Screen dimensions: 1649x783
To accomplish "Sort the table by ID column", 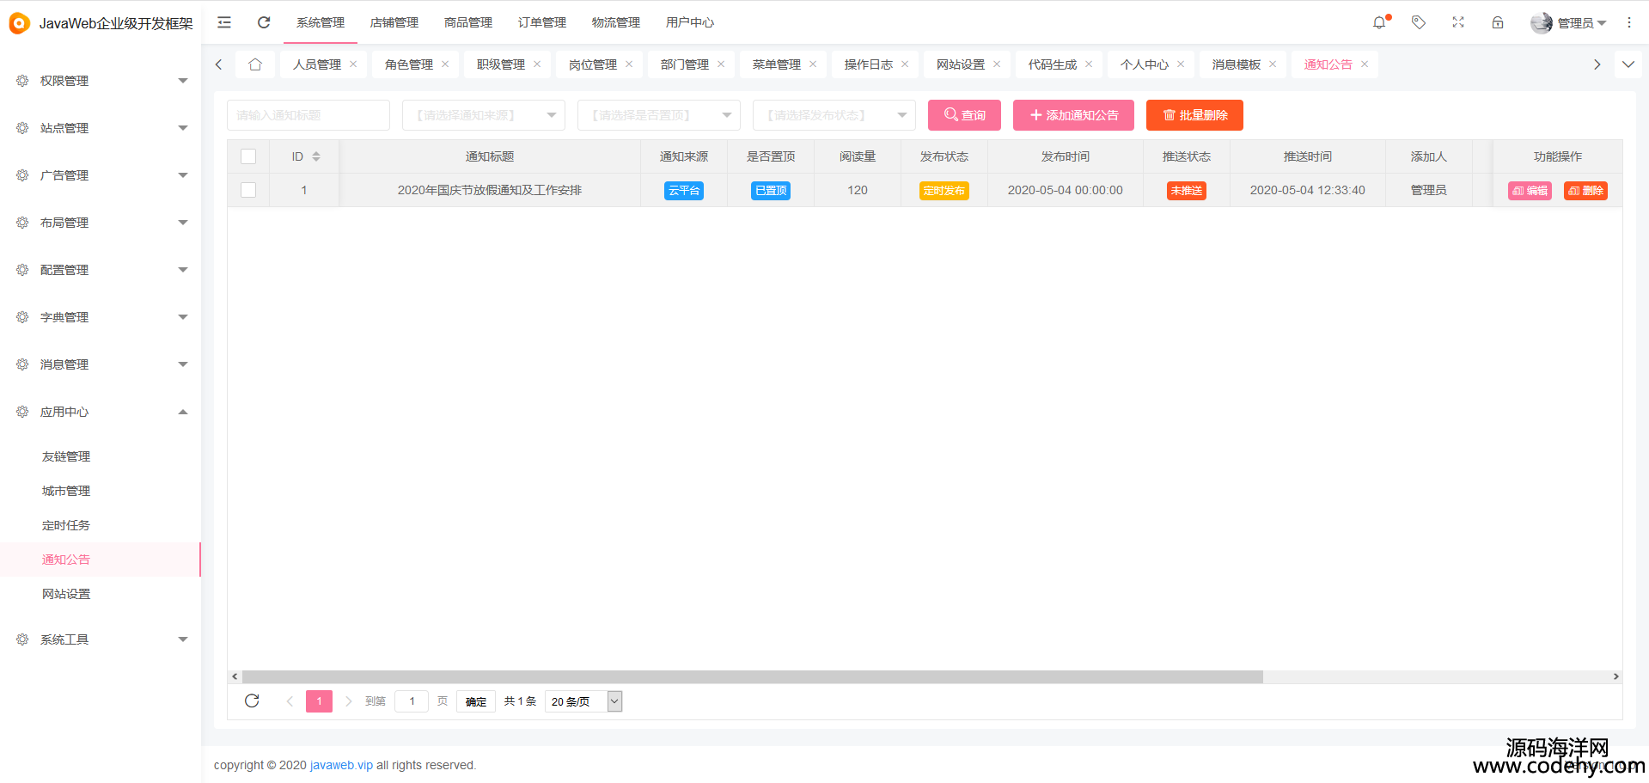I will [316, 156].
